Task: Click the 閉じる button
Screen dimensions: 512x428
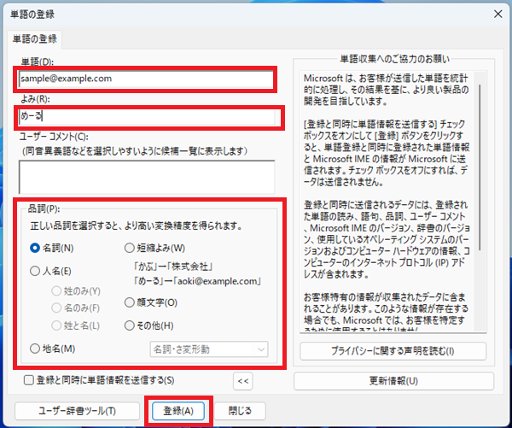Action: (x=240, y=410)
